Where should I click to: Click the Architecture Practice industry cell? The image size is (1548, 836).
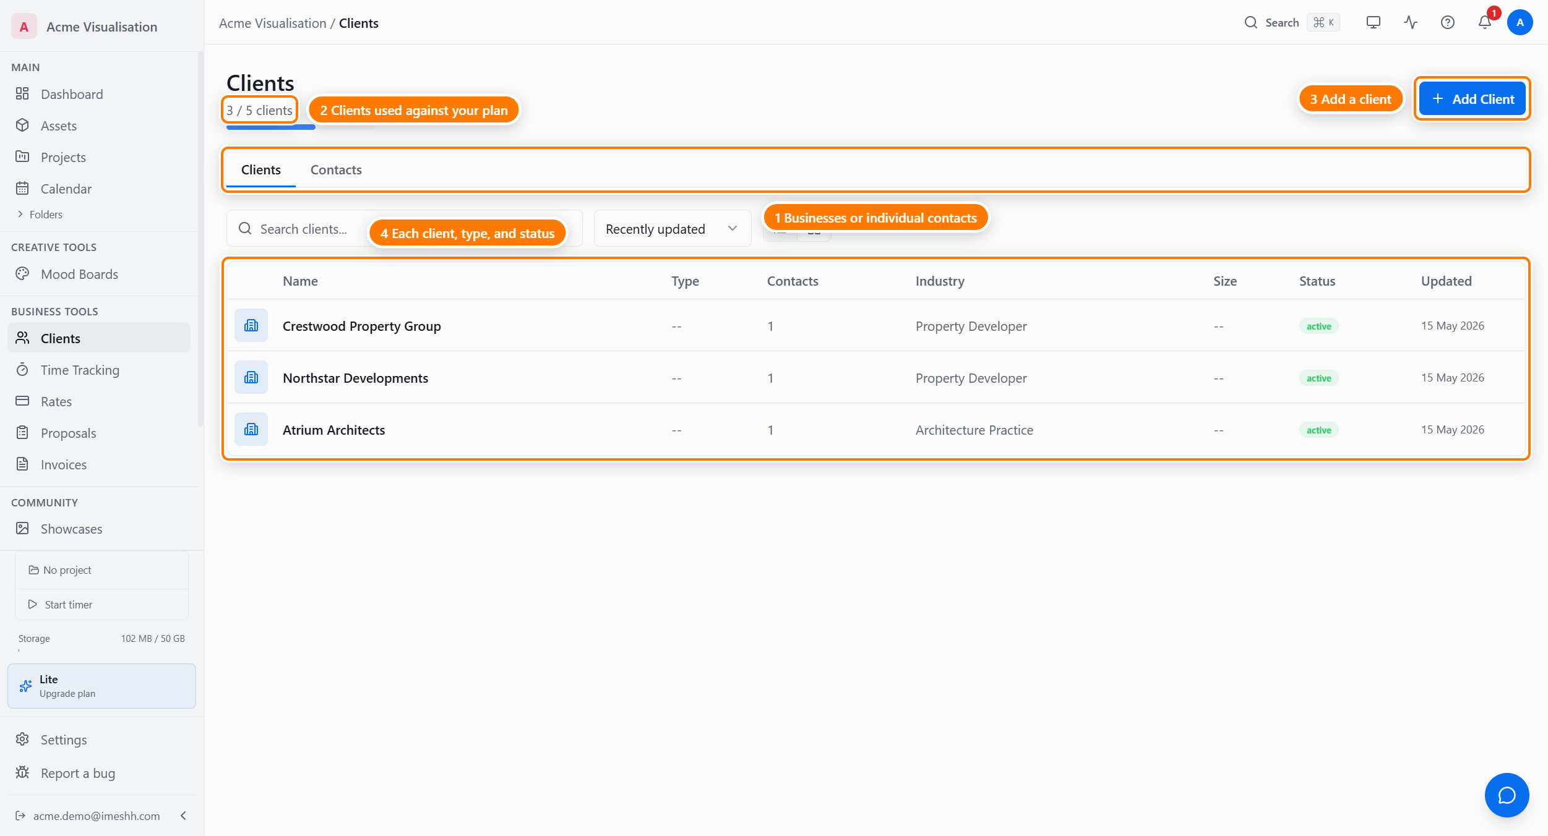[x=974, y=430]
